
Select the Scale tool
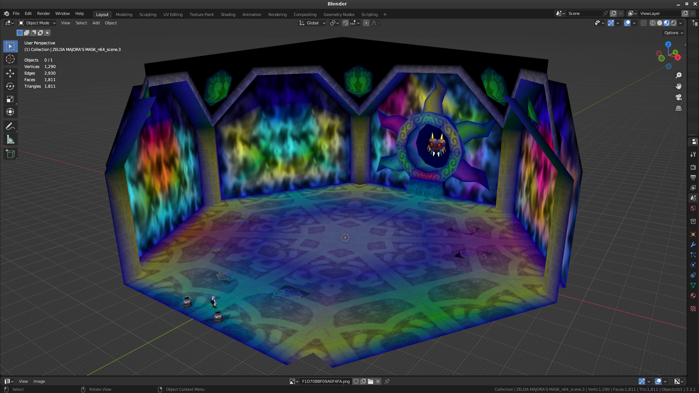coord(10,99)
